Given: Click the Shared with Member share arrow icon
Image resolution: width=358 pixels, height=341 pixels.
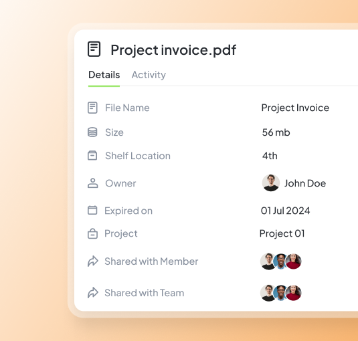Looking at the screenshot, I should [x=93, y=261].
